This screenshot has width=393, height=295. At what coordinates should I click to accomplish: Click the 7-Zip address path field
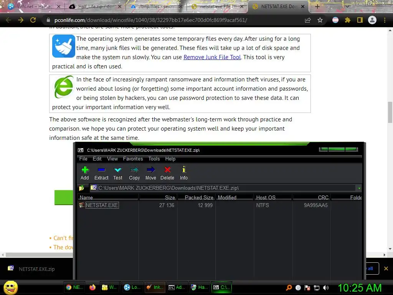(223, 188)
